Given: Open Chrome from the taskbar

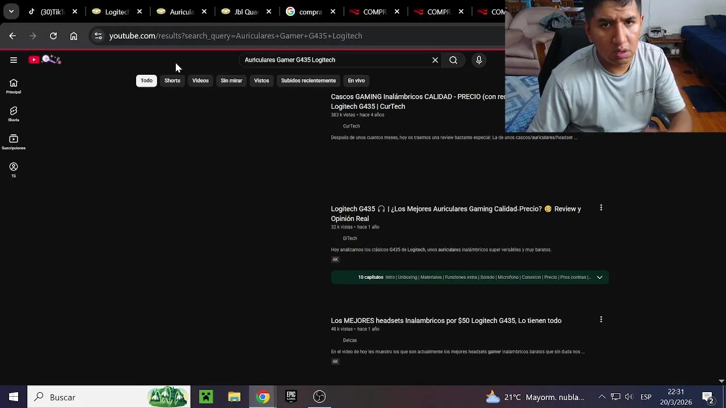Looking at the screenshot, I should click(x=263, y=397).
